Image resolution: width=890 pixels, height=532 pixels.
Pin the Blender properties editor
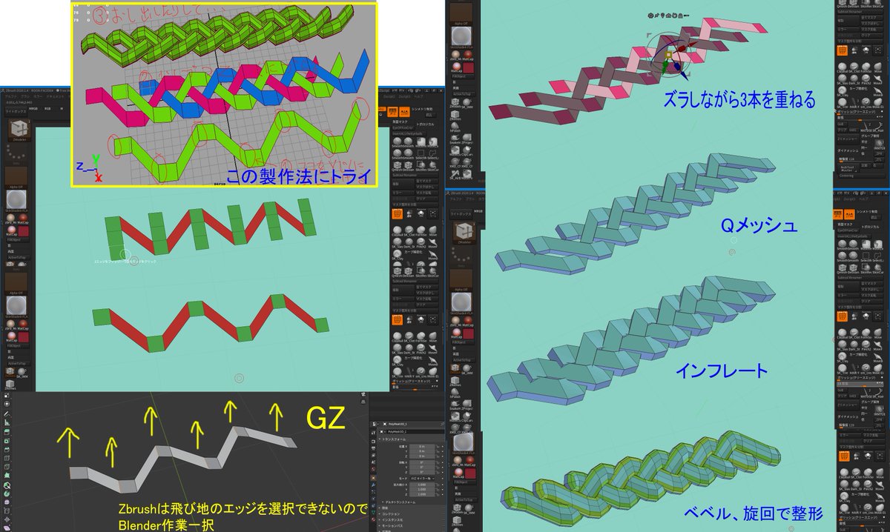click(442, 424)
